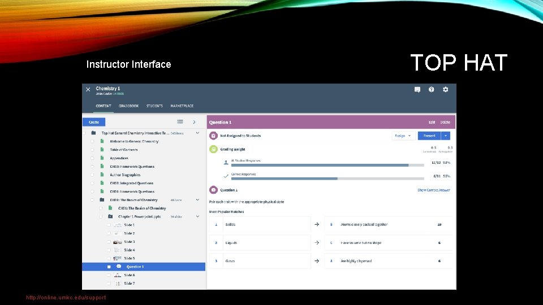Click the Author Biographies page icon

(102, 175)
